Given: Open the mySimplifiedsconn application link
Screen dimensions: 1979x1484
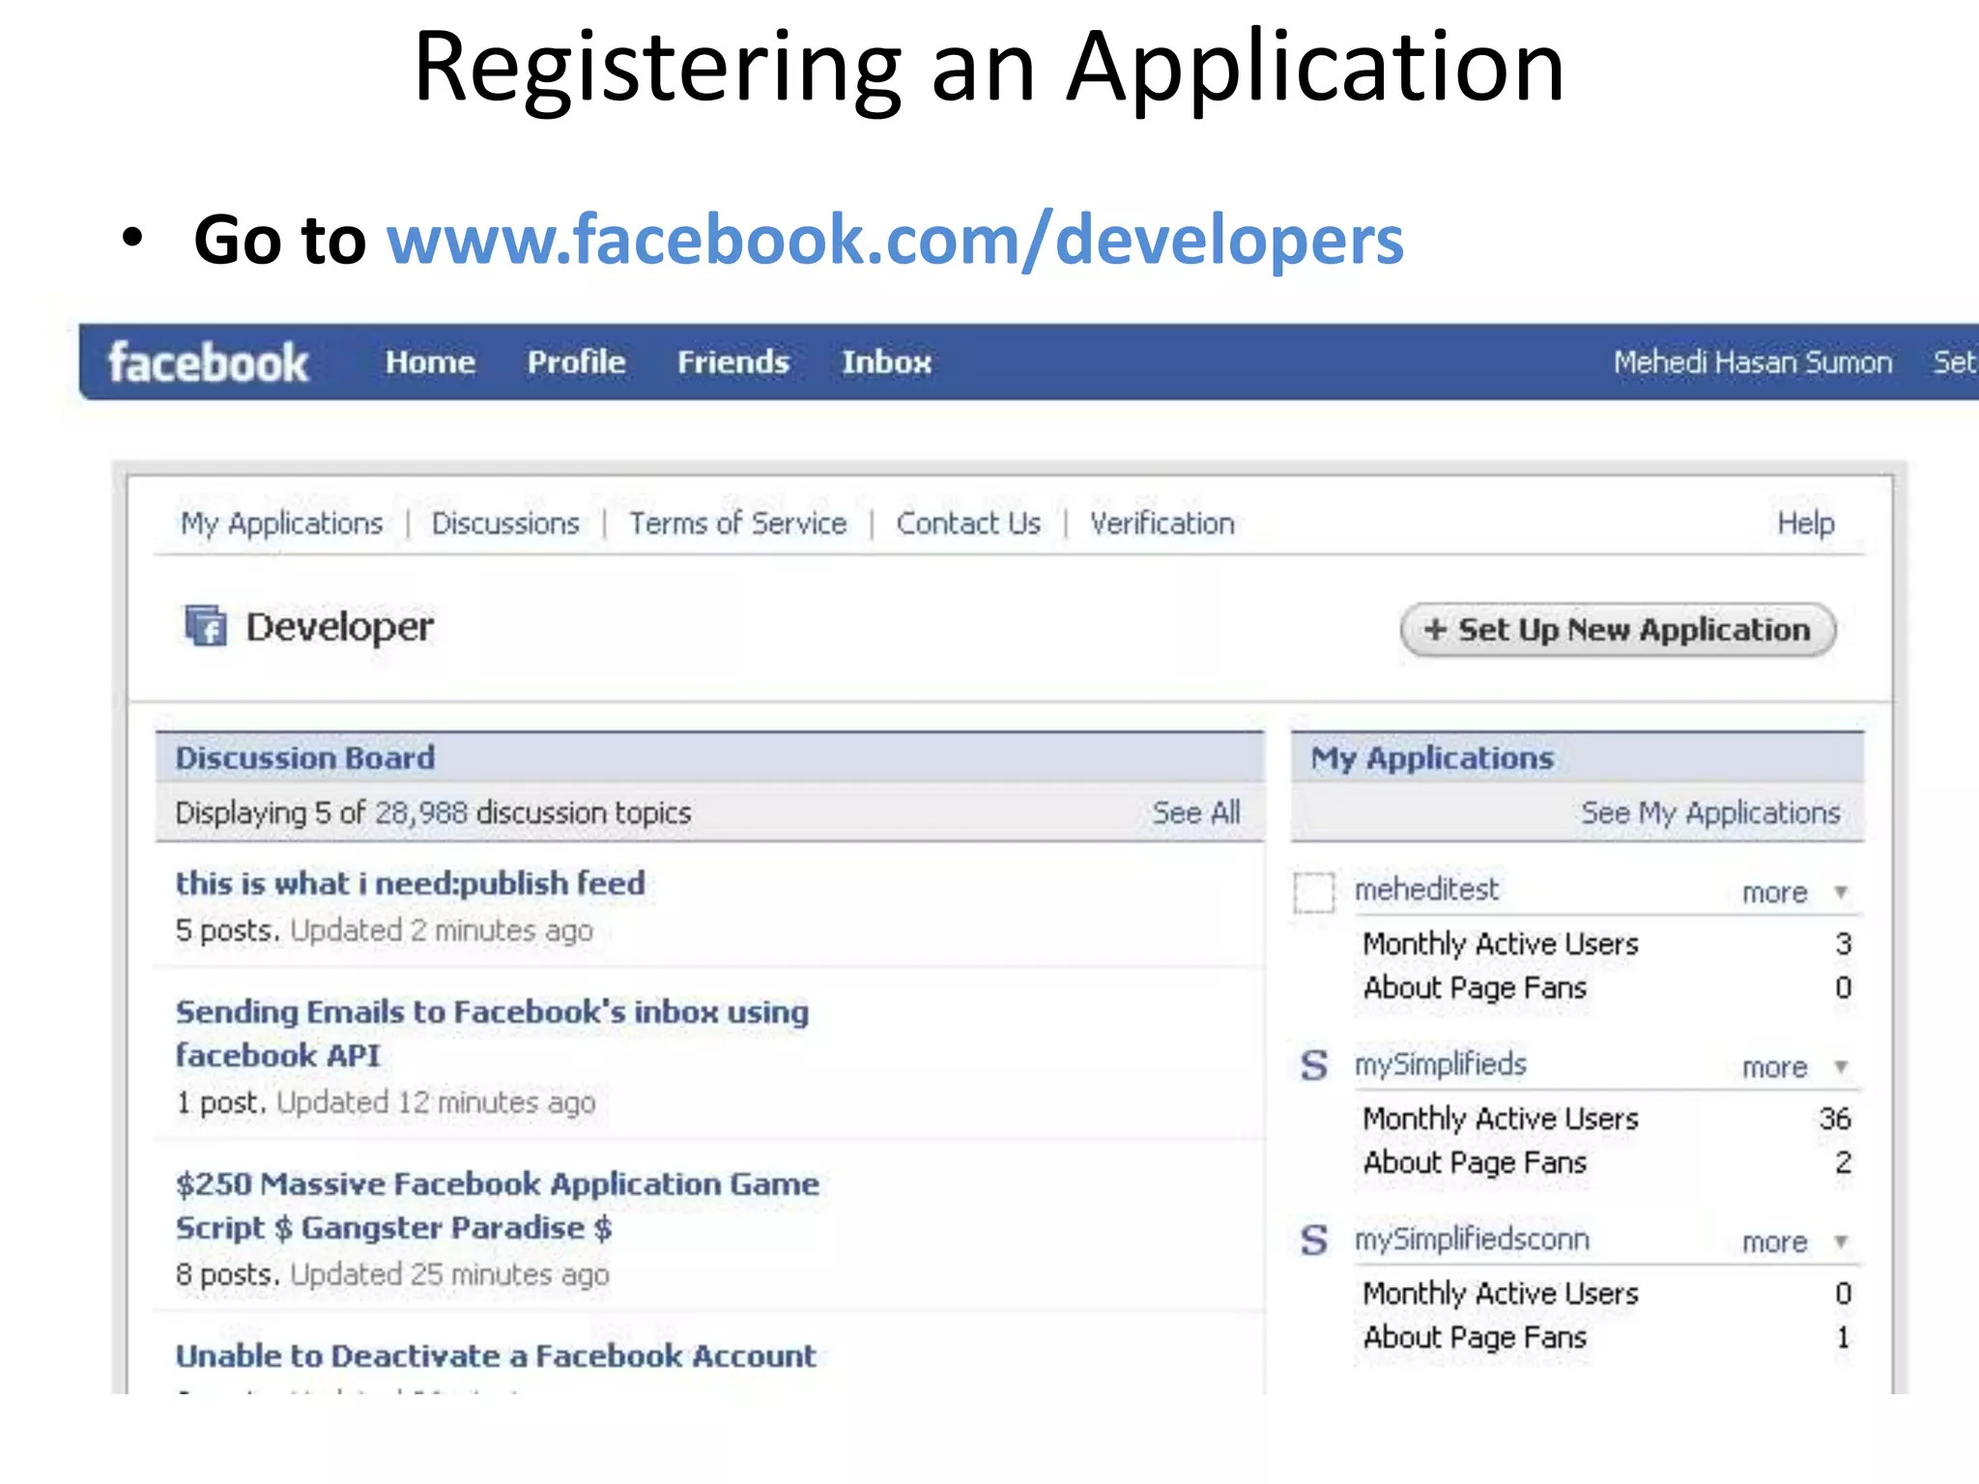Looking at the screenshot, I should (x=1472, y=1240).
